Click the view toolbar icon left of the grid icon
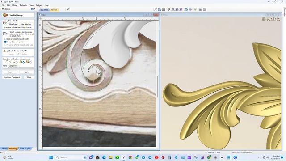 160,9
